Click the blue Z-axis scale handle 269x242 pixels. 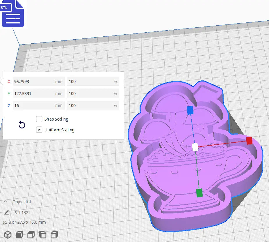click(190, 110)
